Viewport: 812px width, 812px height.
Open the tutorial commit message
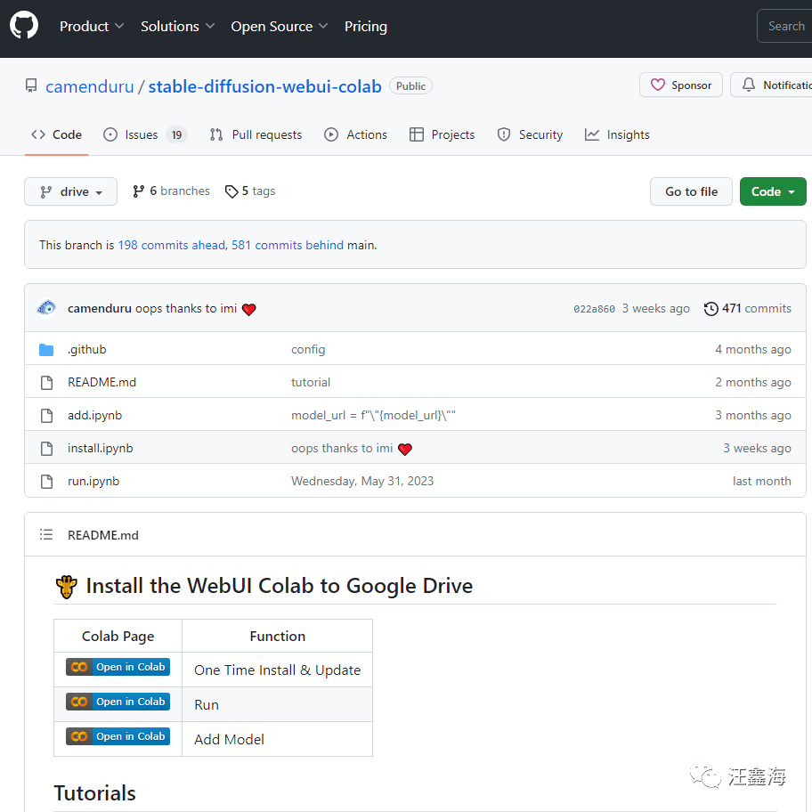point(311,382)
